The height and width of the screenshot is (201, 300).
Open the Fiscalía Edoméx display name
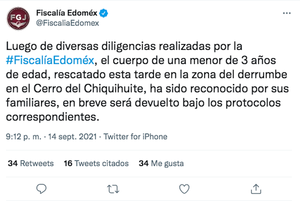(x=67, y=13)
